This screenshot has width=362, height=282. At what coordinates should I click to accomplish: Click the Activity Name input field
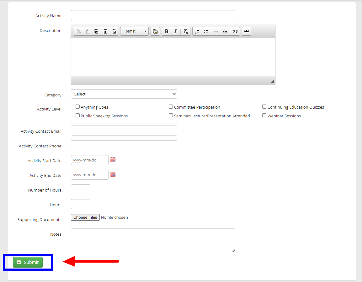[153, 15]
